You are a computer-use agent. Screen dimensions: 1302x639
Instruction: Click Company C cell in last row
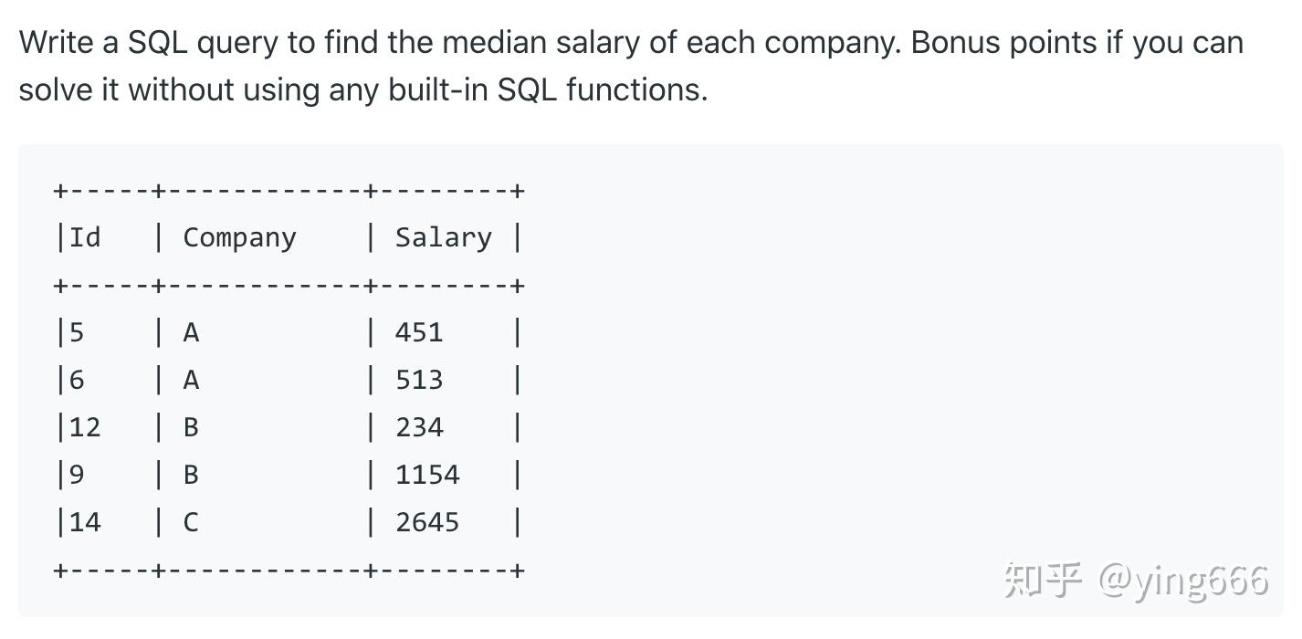click(191, 522)
